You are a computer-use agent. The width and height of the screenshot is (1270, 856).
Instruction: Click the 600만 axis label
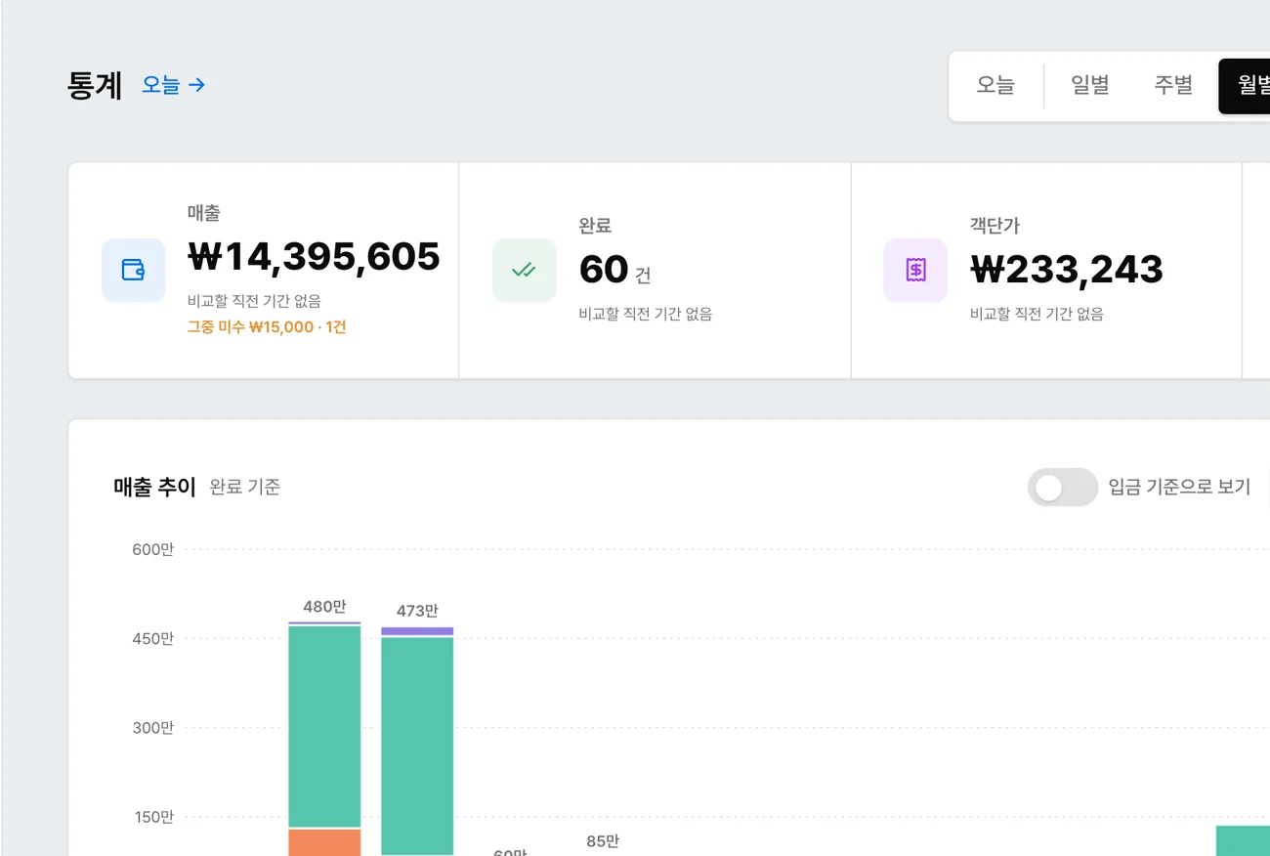point(153,549)
